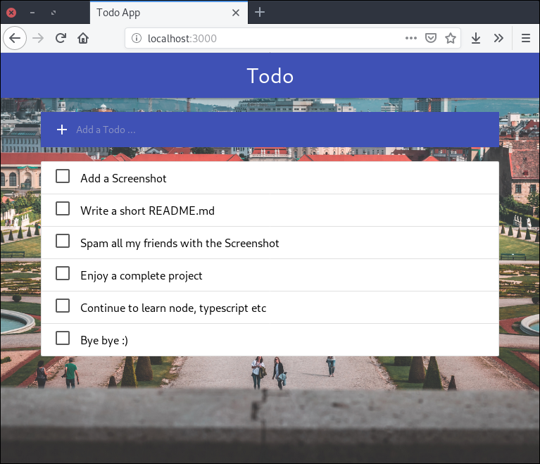Image resolution: width=540 pixels, height=464 pixels.
Task: Click the Todo header title
Action: tap(270, 76)
